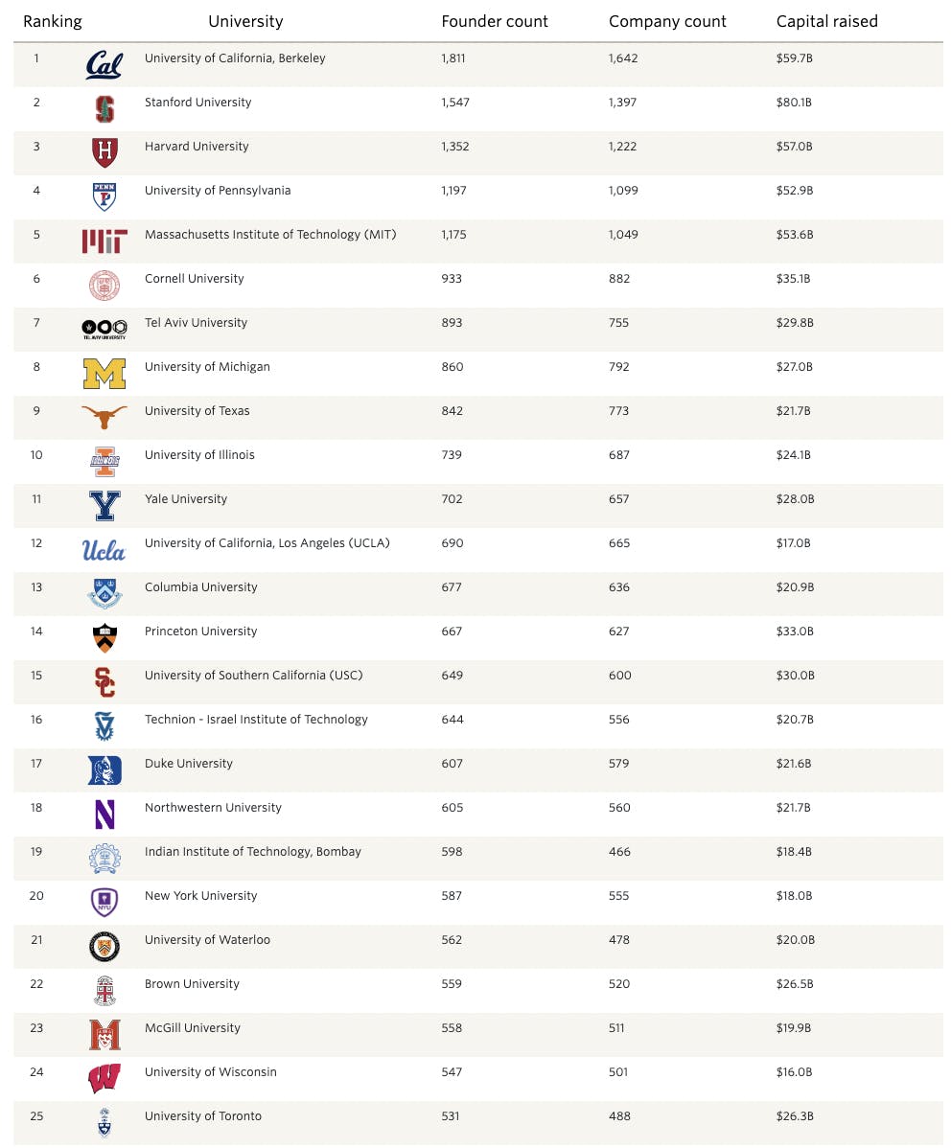The image size is (951, 1148).
Task: Click the Company count column header
Action: tap(667, 21)
